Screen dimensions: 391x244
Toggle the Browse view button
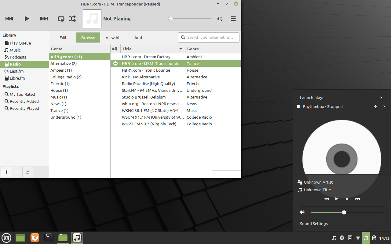(x=88, y=38)
